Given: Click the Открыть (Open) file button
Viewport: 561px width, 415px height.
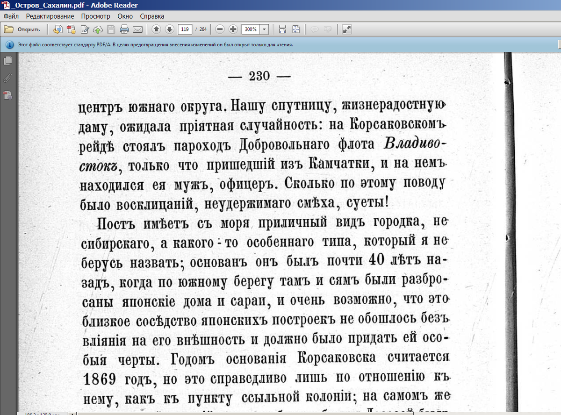Looking at the screenshot, I should [22, 29].
